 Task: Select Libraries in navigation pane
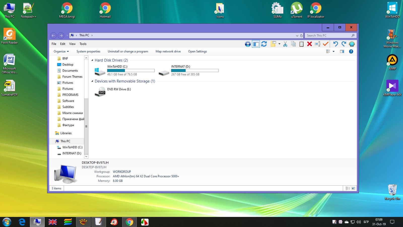point(63,133)
